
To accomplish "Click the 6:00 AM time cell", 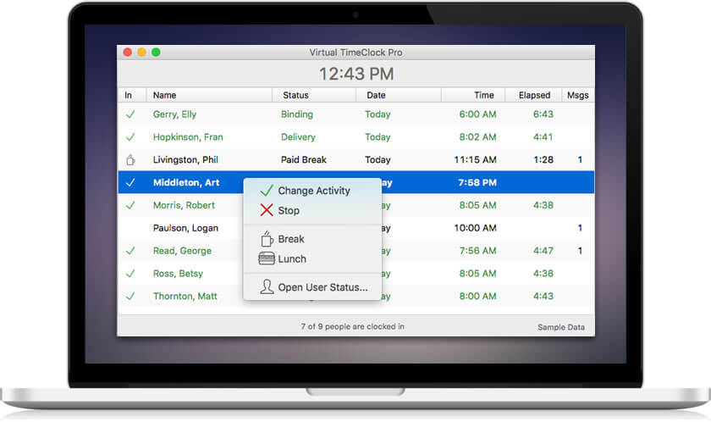I will [477, 114].
